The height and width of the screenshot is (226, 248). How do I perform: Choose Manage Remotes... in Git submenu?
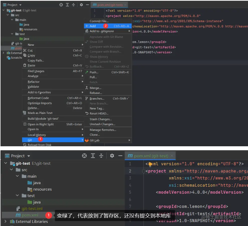pyautogui.click(x=108, y=130)
